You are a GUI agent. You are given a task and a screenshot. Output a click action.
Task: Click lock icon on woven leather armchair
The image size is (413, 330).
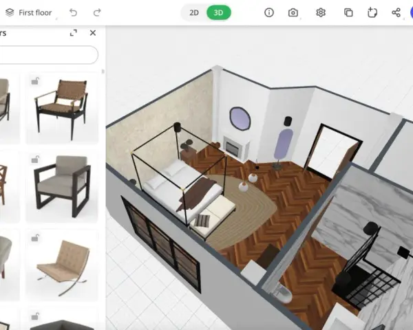point(35,81)
